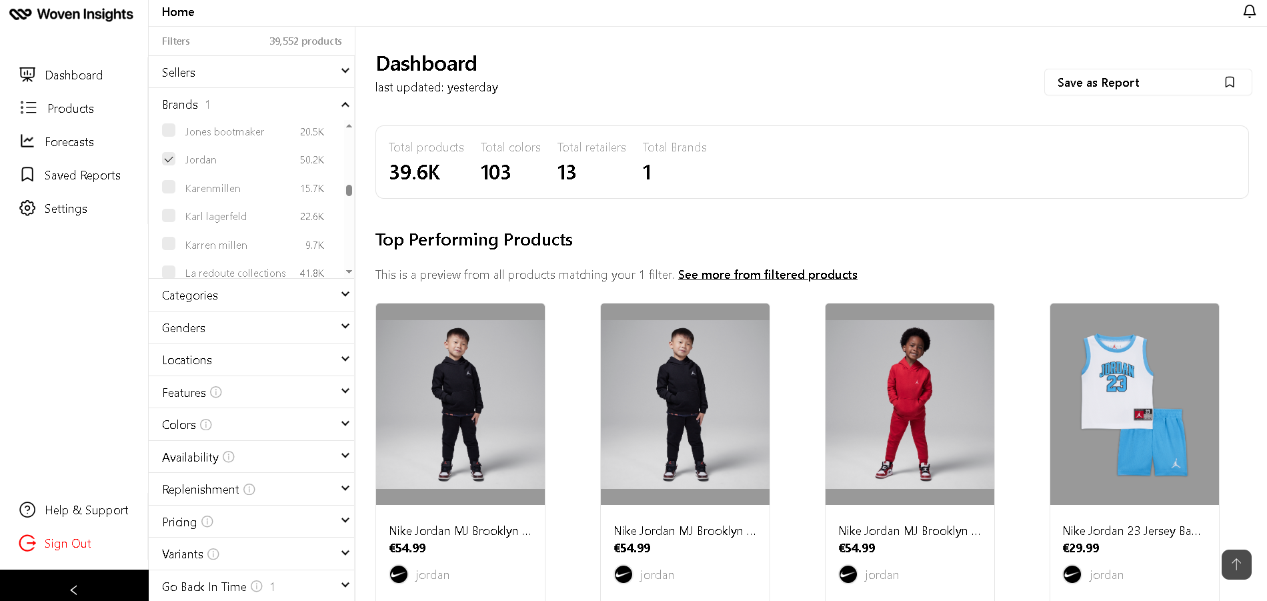The width and height of the screenshot is (1267, 601).
Task: Uncheck the Jordan brand checkbox
Action: click(169, 159)
